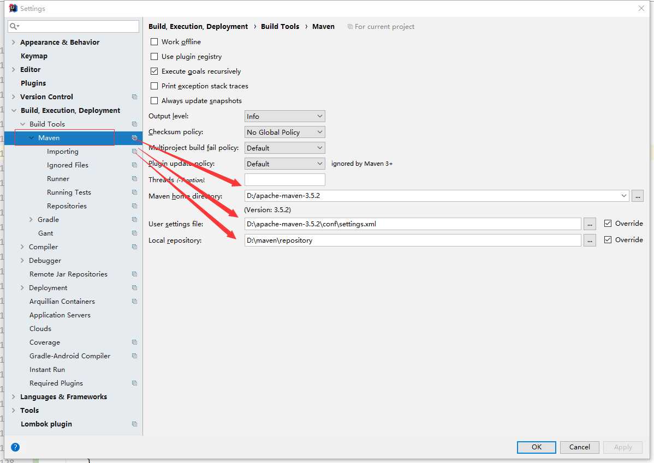654x463 pixels.
Task: Click the project-level icon beside Coverage
Action: click(134, 342)
